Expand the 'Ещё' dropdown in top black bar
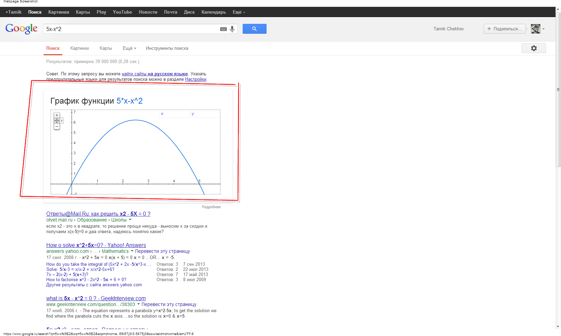Screen dimensions: 561x336 pyautogui.click(x=239, y=12)
